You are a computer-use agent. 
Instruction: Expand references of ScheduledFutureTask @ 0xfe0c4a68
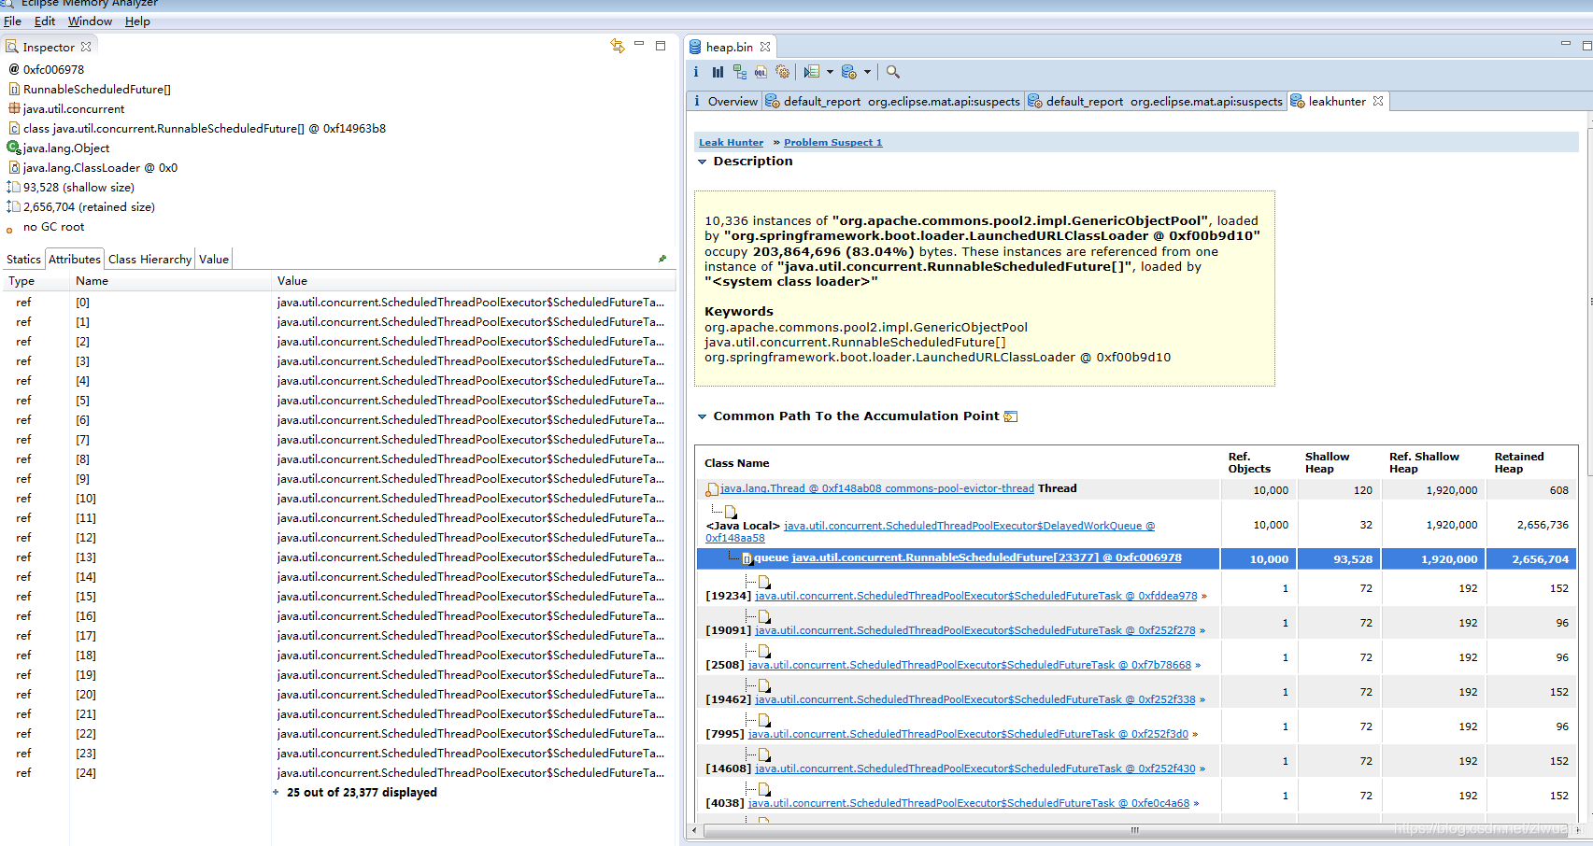1196,803
